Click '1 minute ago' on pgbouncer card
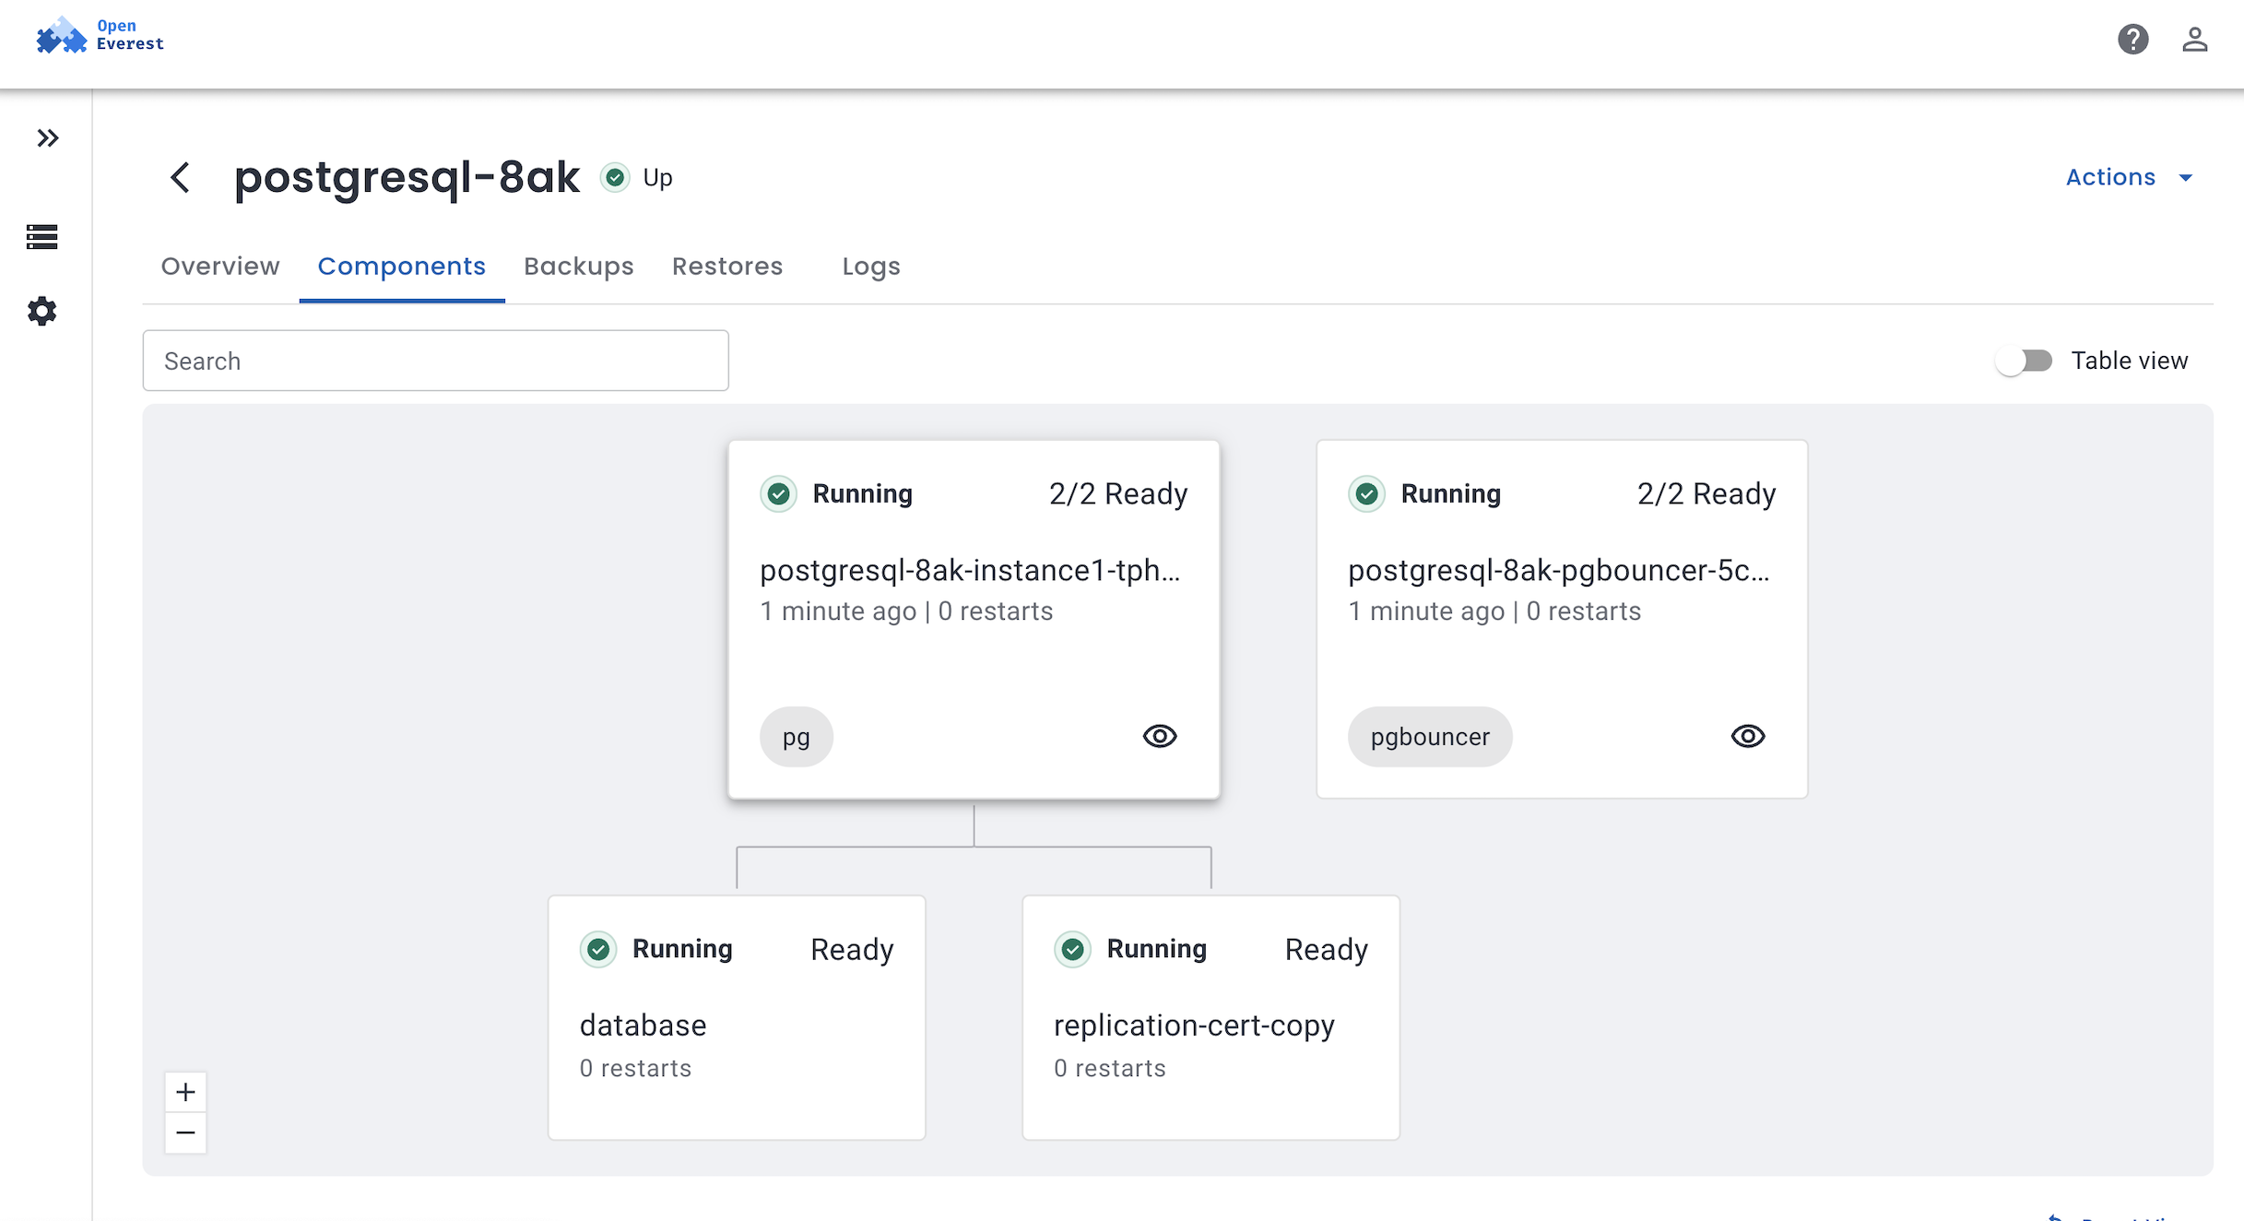 1426,611
